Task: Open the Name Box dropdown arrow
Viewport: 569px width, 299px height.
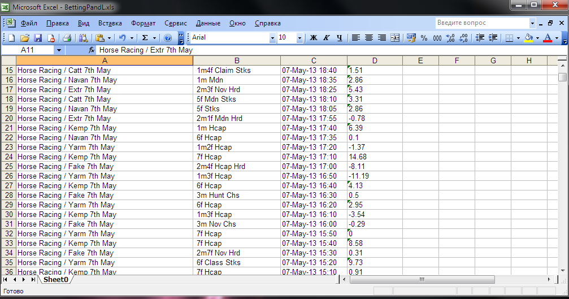Action: [x=59, y=50]
